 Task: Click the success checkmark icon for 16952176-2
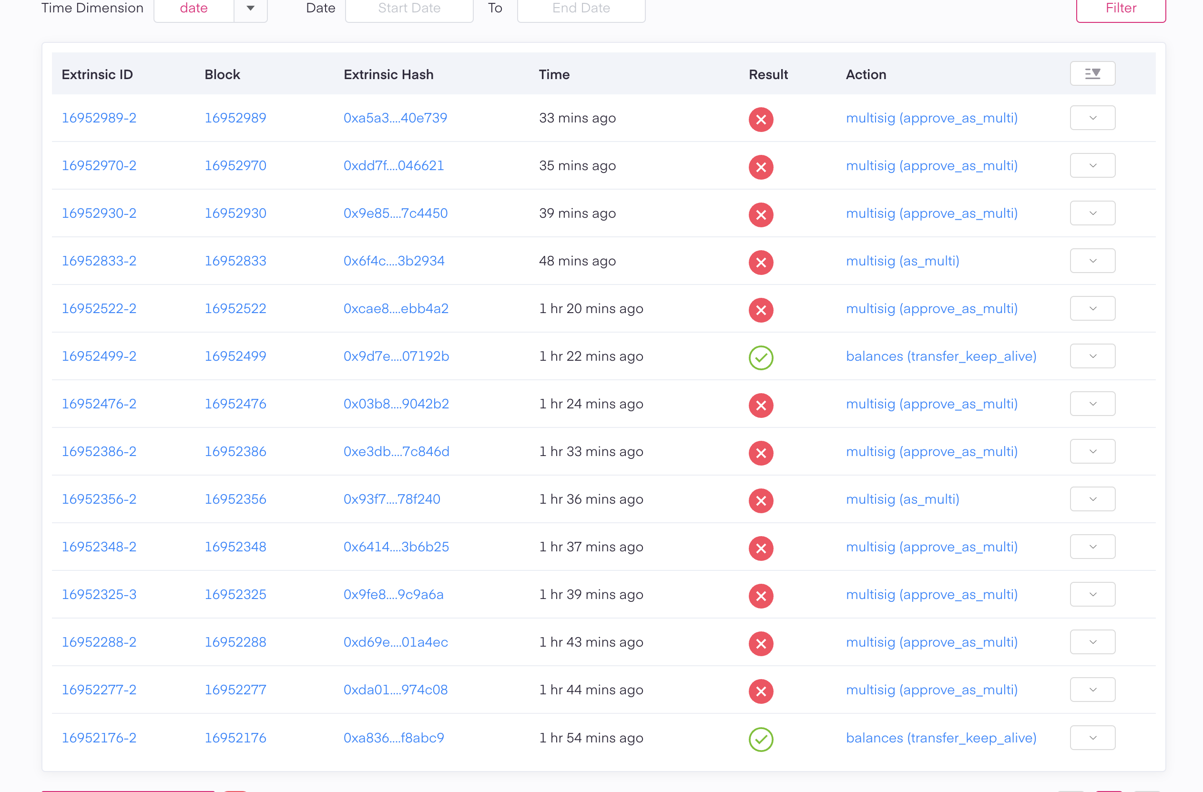click(x=761, y=739)
